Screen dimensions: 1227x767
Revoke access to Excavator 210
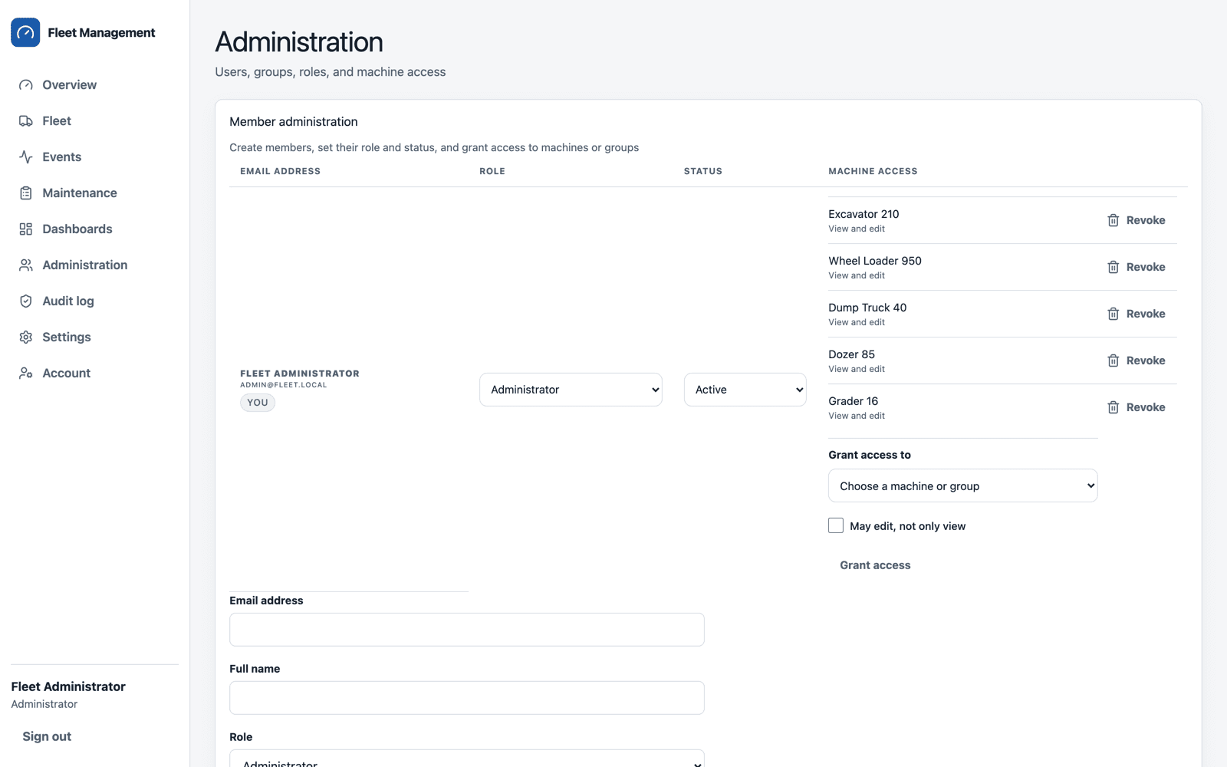click(1136, 220)
